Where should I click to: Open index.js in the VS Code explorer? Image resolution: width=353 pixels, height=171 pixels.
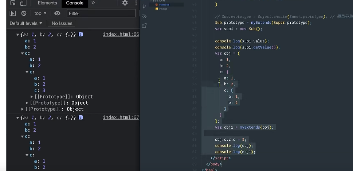(163, 9)
